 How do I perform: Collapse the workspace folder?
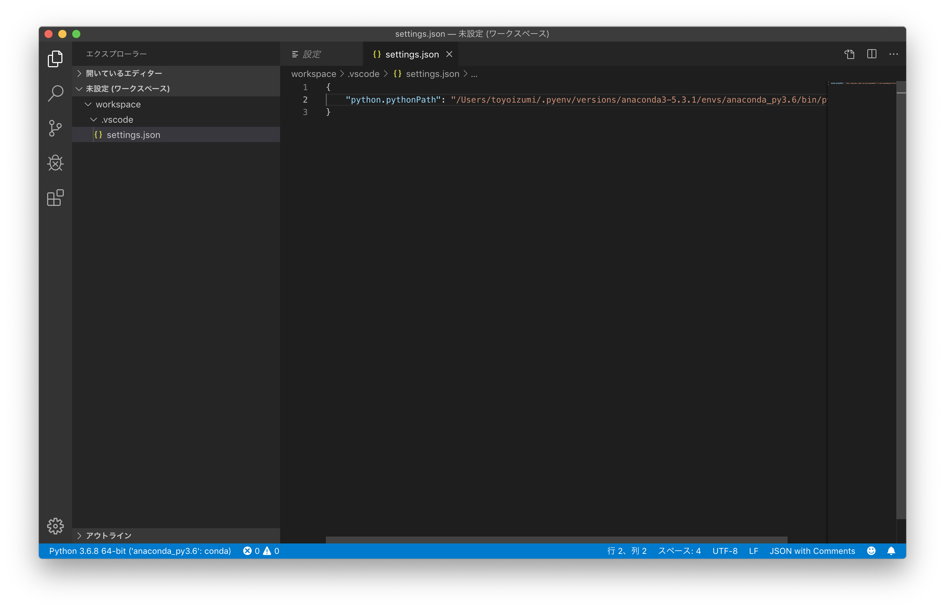pyautogui.click(x=88, y=104)
